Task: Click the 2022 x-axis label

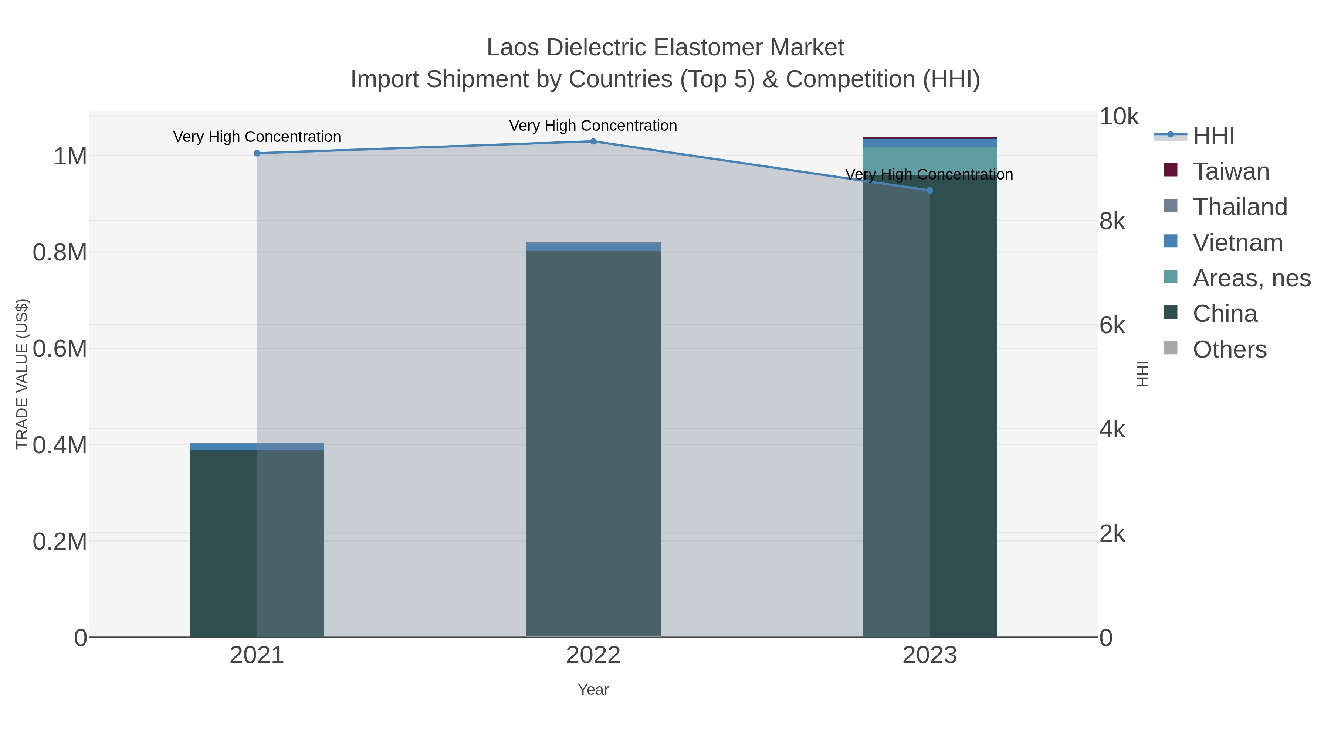Action: coord(593,656)
